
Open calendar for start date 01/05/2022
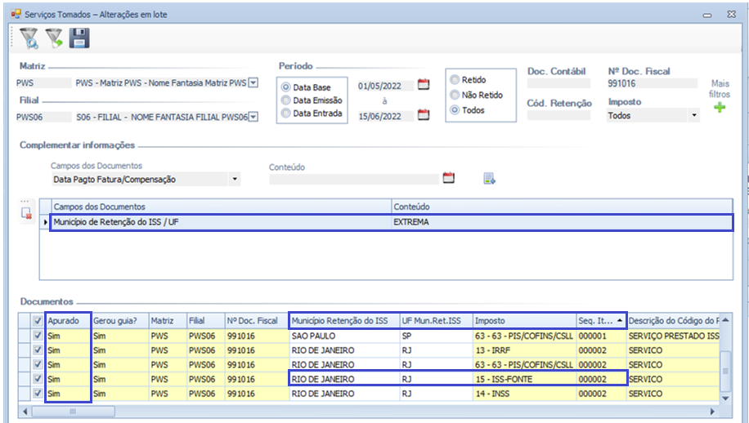(423, 84)
